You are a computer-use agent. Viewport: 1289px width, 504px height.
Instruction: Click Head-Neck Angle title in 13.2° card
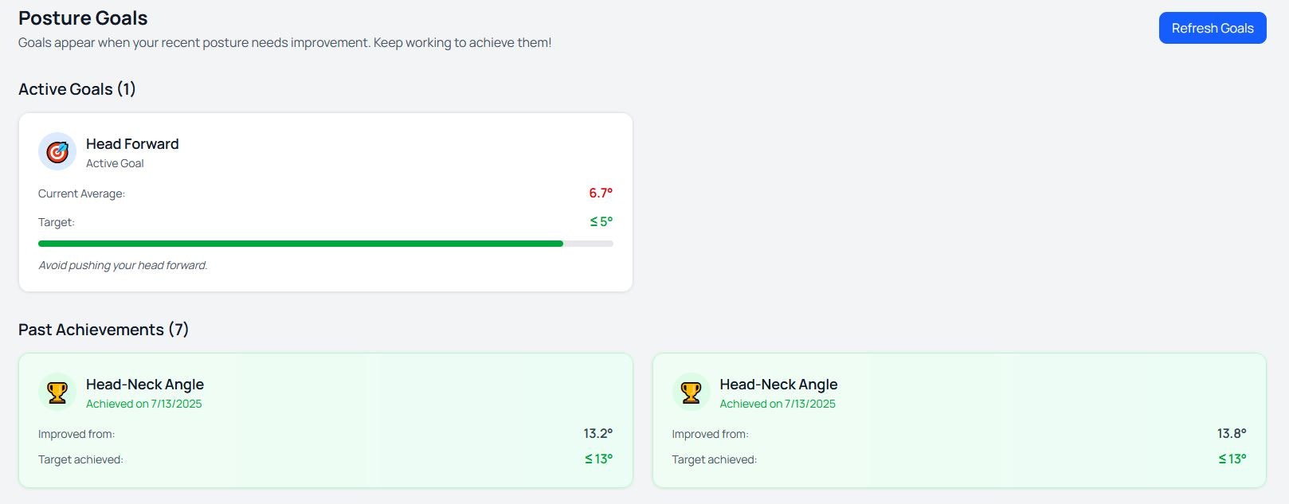tap(145, 385)
